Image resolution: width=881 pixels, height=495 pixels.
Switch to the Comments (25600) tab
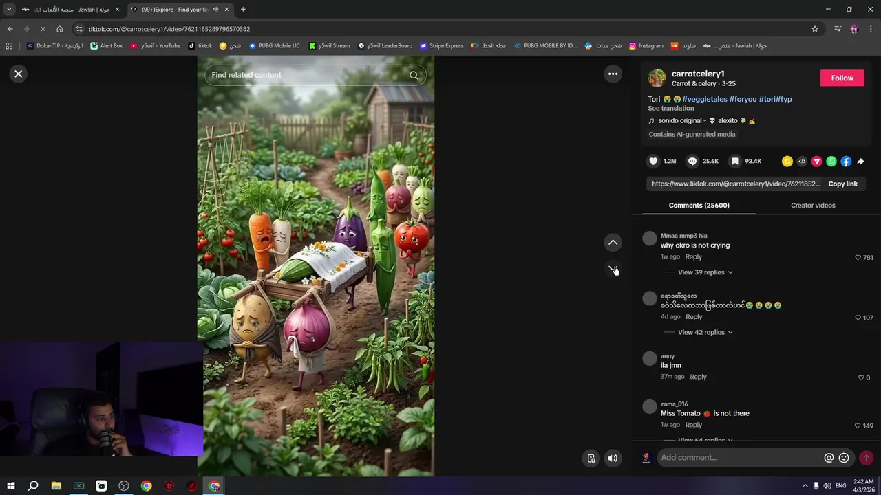point(699,205)
